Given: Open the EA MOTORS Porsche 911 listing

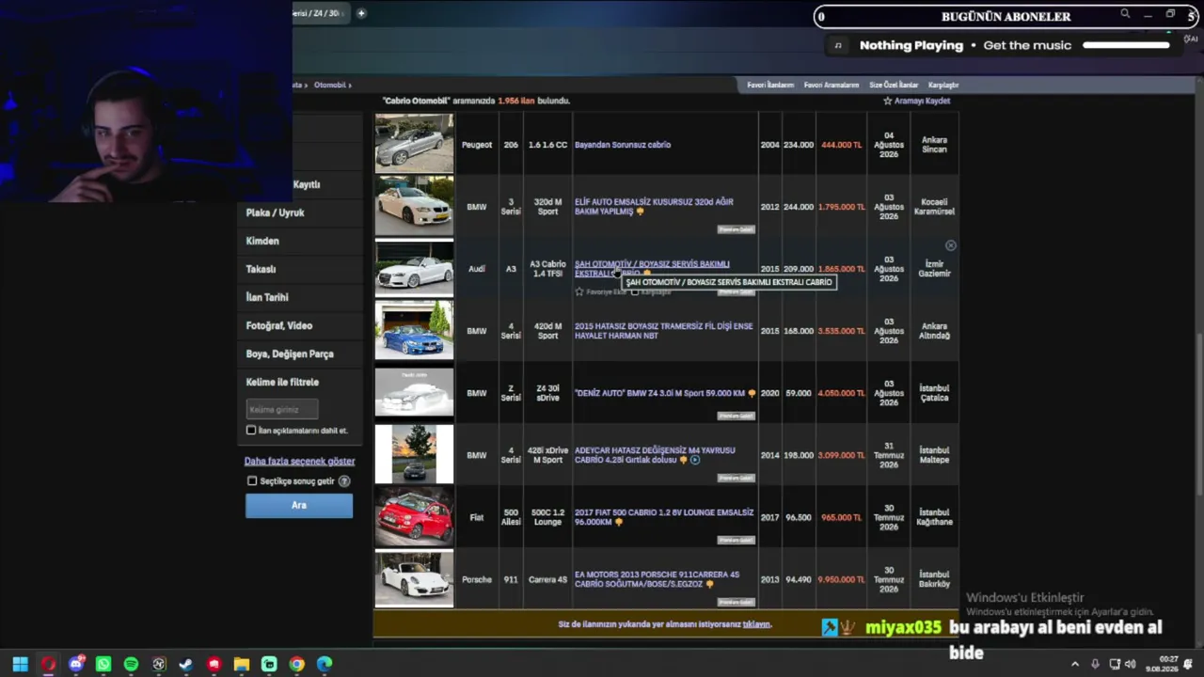Looking at the screenshot, I should 657,579.
